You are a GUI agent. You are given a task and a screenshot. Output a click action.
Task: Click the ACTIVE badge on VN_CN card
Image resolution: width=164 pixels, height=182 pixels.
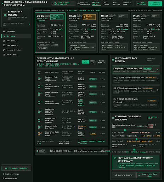[57, 17]
